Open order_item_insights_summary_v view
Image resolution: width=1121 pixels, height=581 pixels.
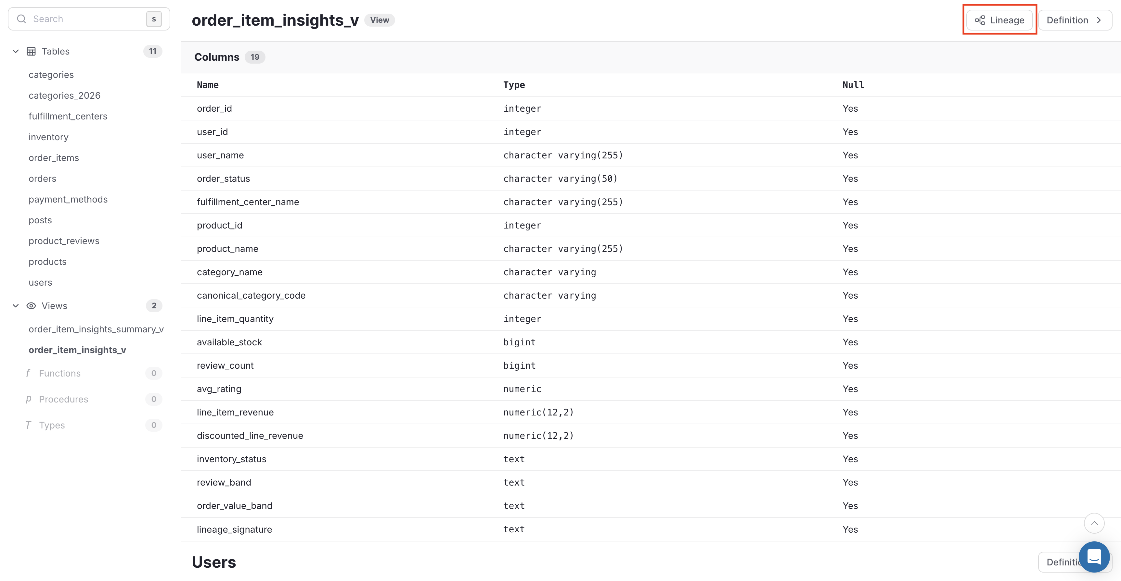(x=96, y=329)
